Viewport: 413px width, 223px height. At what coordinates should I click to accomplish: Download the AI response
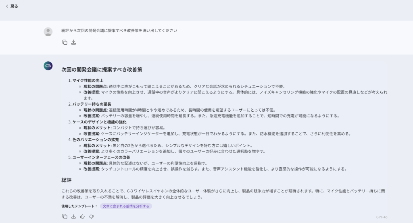[x=73, y=217]
